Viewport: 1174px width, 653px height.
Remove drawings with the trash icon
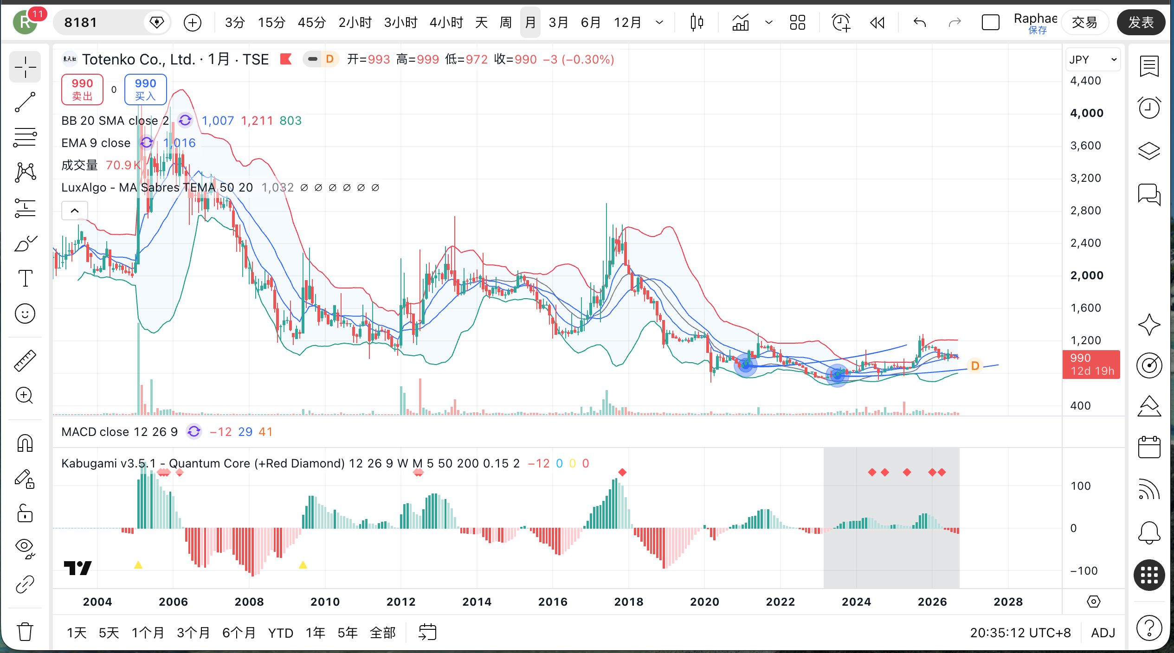pyautogui.click(x=25, y=631)
